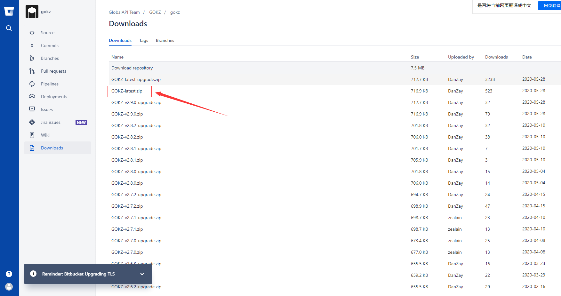The width and height of the screenshot is (561, 296).
Task: Switch to the Branches tab
Action: (165, 40)
